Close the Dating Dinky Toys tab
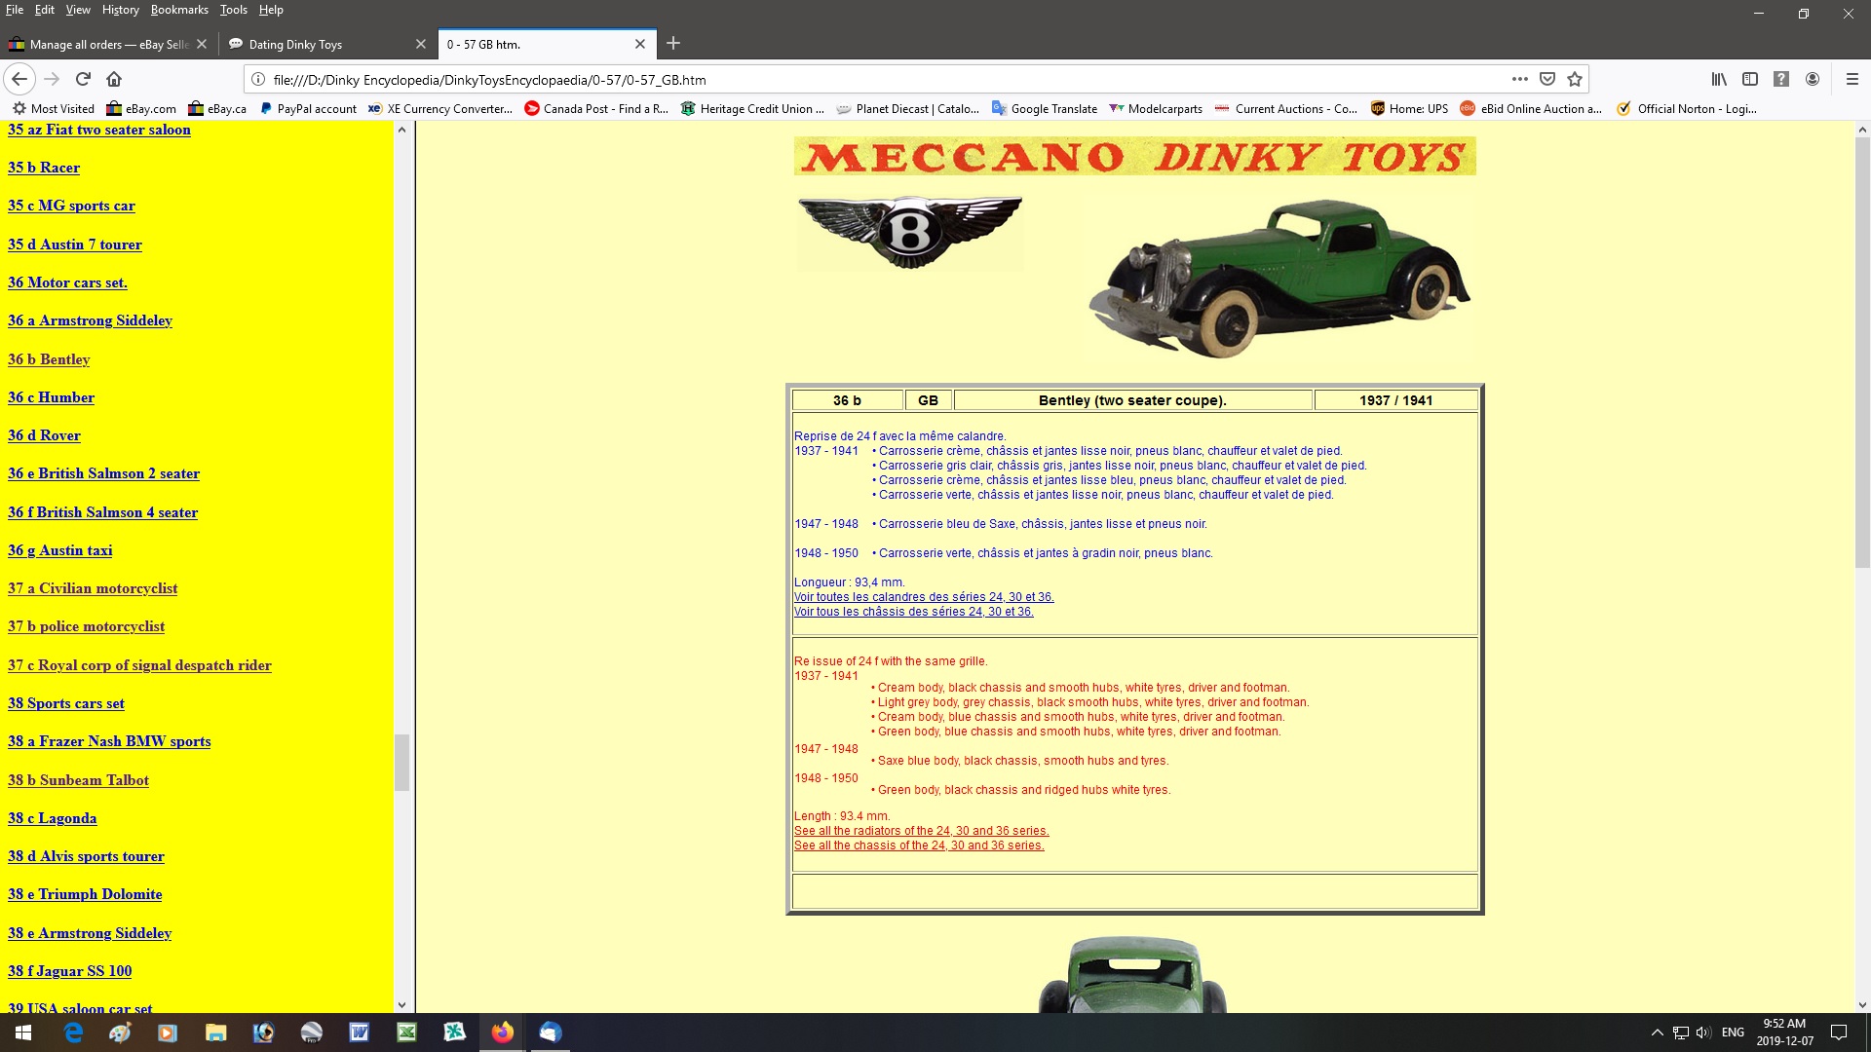Screen dimensions: 1871x1052 pos(421,44)
